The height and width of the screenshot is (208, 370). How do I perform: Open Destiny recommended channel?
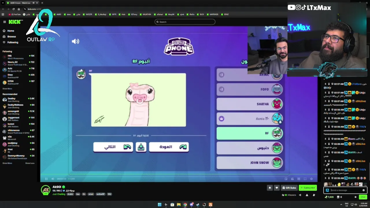coord(18,99)
